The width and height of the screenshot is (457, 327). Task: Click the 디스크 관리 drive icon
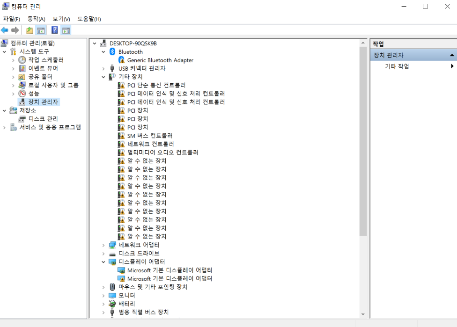point(22,119)
